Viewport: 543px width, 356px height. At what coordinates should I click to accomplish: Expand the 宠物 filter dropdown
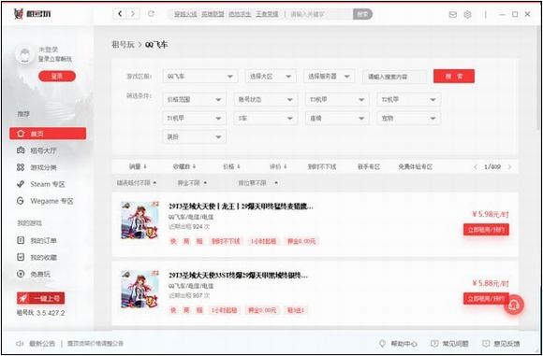pyautogui.click(x=409, y=119)
